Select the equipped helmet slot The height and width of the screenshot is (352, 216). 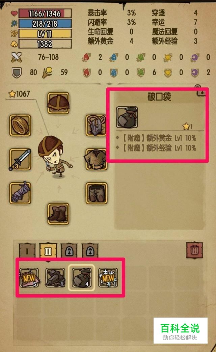58,103
